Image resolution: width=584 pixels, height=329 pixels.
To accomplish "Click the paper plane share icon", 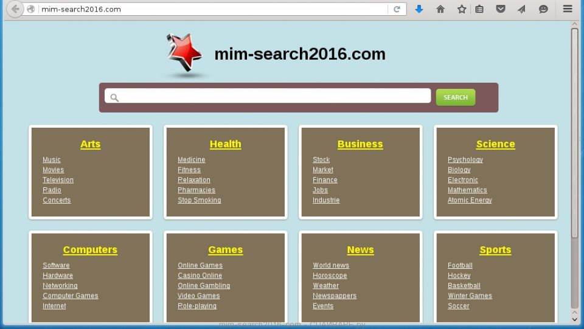I will 521,9.
